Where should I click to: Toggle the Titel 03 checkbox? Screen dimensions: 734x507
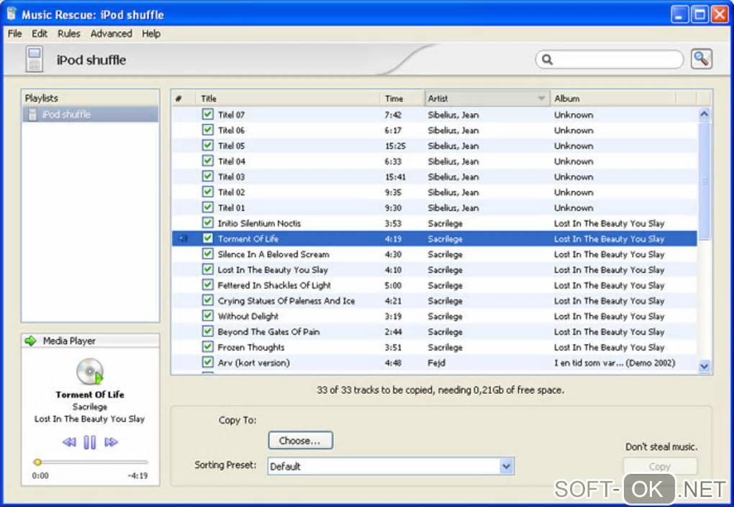208,176
